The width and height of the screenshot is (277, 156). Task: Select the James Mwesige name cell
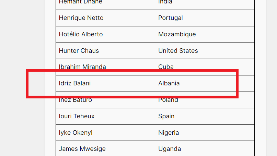click(x=105, y=148)
